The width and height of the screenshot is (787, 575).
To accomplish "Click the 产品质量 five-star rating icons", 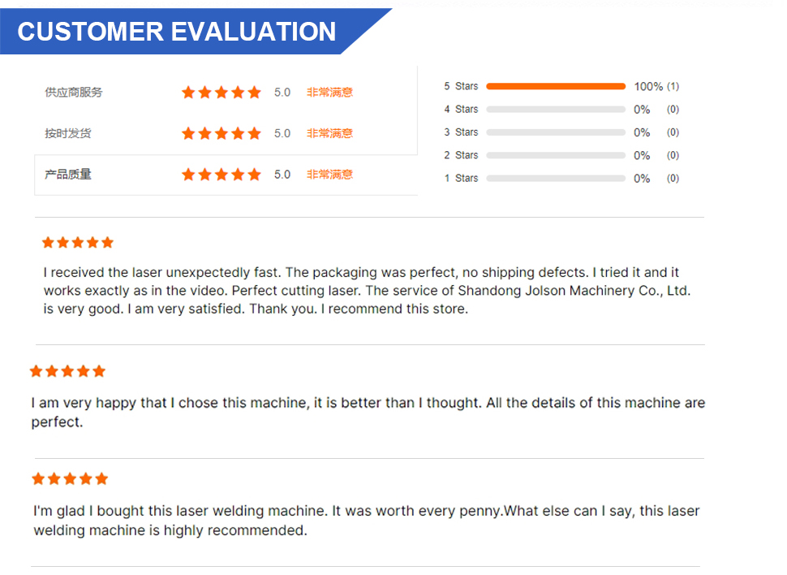I will [x=221, y=175].
